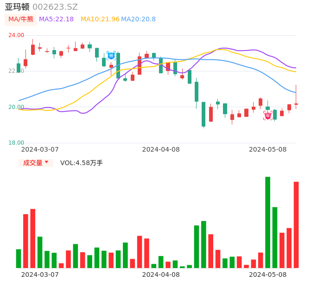The width and height of the screenshot is (318, 281).
Task: Toggle the MA10 moving average legend
Action: click(100, 19)
